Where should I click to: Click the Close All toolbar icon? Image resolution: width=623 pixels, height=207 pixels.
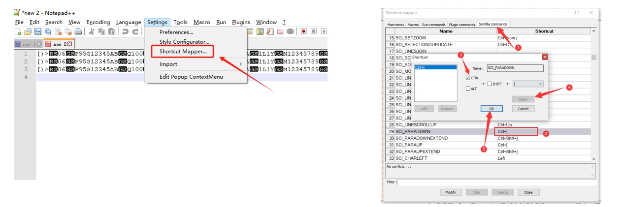tap(67, 31)
